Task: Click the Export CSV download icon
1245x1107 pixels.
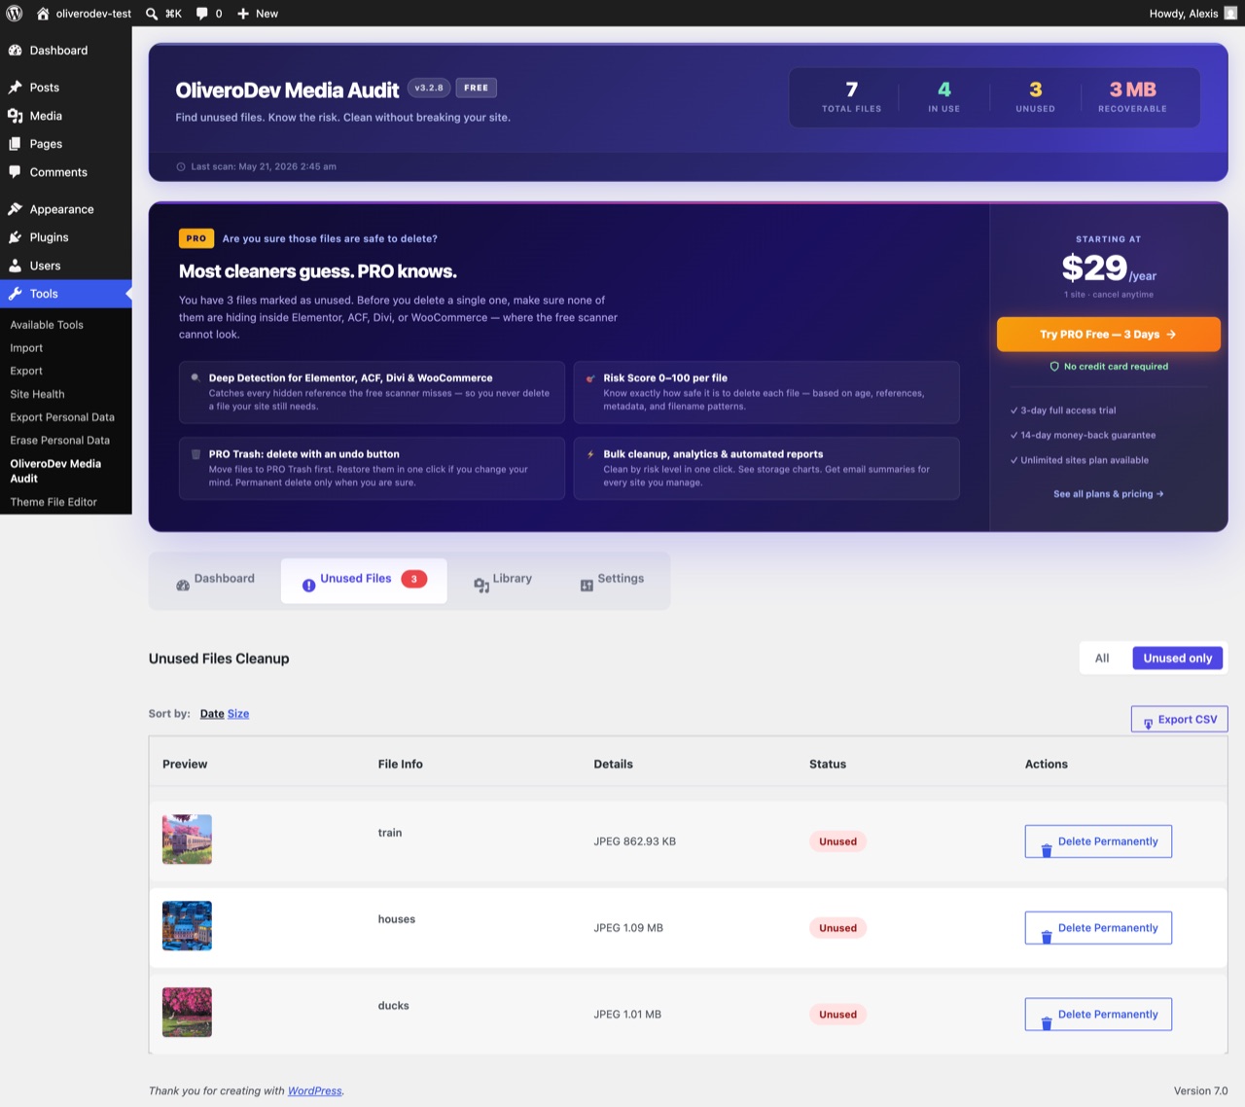Action: click(1148, 723)
